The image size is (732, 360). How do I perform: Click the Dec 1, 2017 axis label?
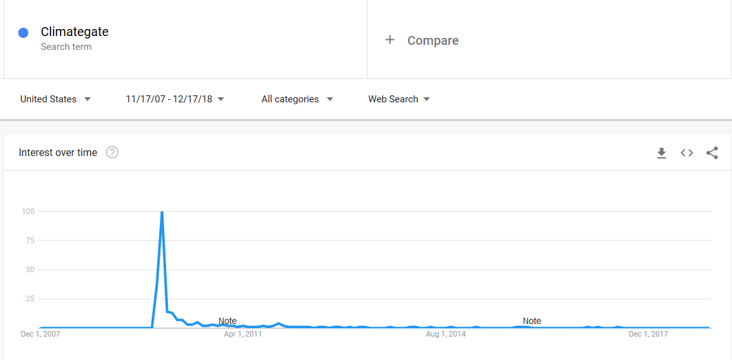649,334
